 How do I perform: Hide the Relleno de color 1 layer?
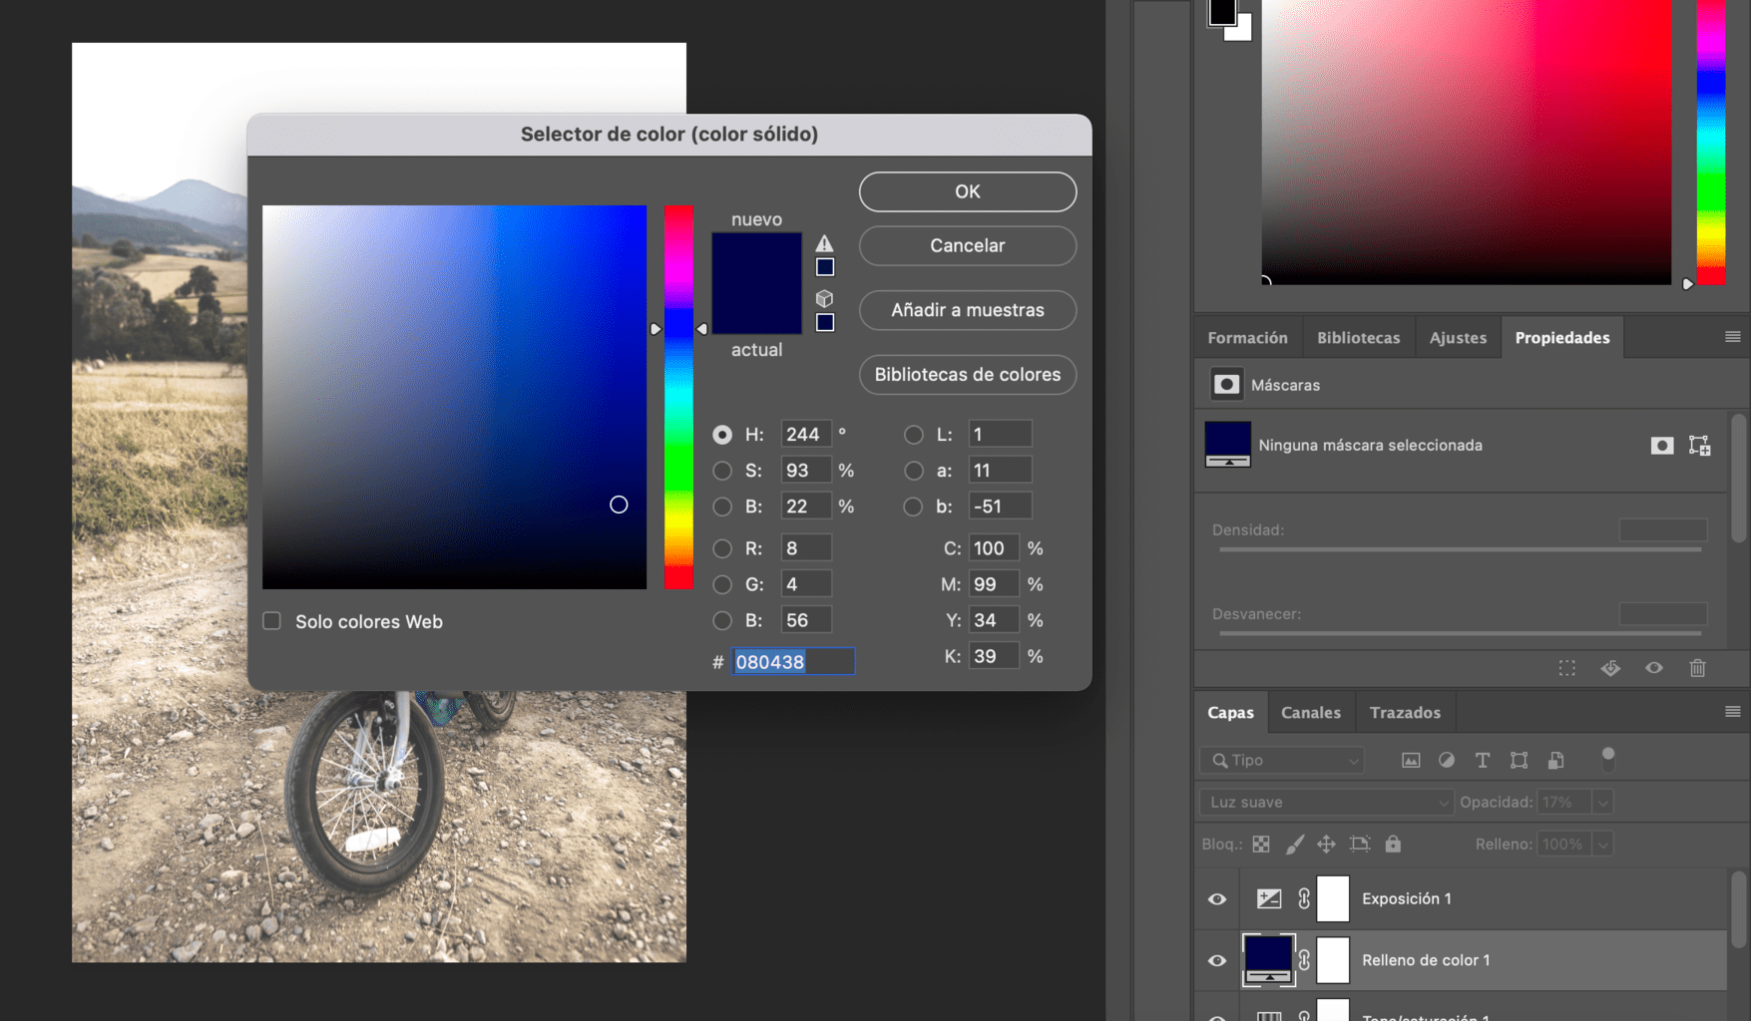[1217, 960]
